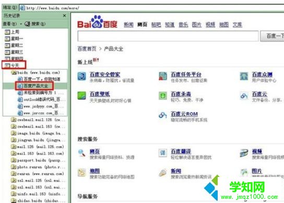Expand the mail.163 (mail.163.com) folder
The width and height of the screenshot is (284, 203).
37,154
